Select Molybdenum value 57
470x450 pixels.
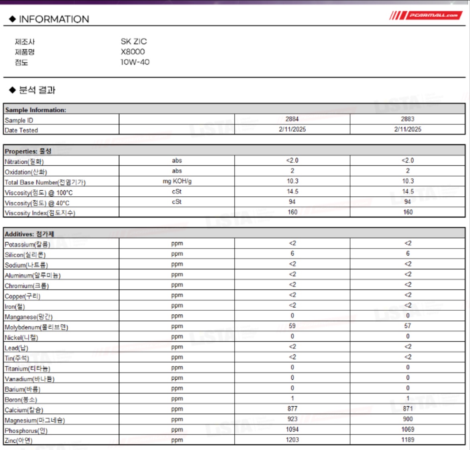tap(408, 326)
